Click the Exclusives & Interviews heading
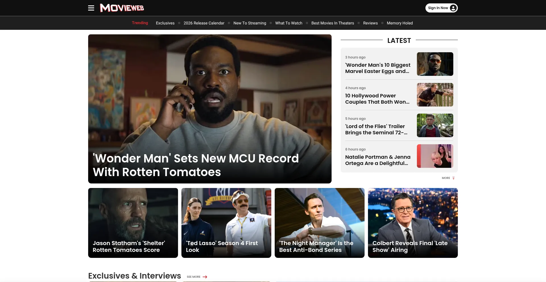 [x=135, y=276]
